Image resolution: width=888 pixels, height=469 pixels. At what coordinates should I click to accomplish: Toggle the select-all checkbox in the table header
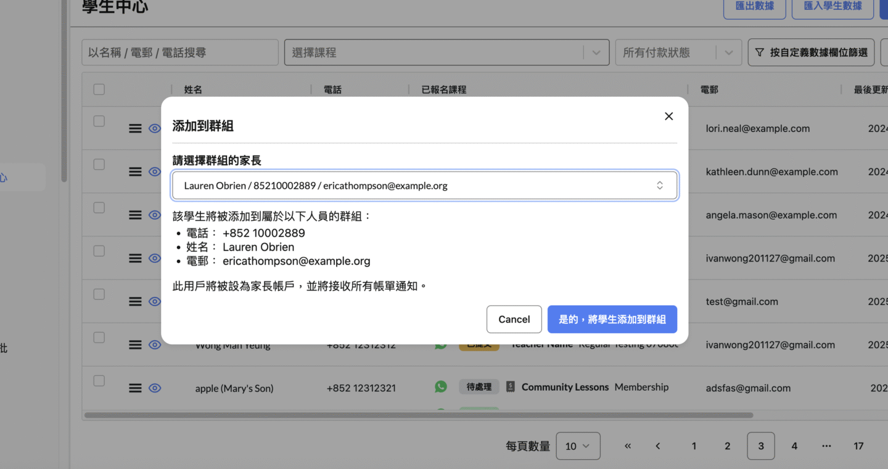pos(99,89)
